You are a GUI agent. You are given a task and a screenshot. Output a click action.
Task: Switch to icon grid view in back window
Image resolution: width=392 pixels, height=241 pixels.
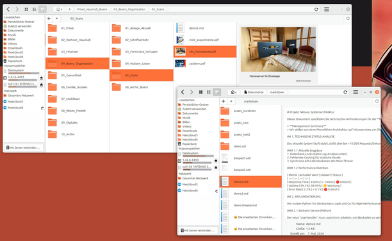[26, 9]
